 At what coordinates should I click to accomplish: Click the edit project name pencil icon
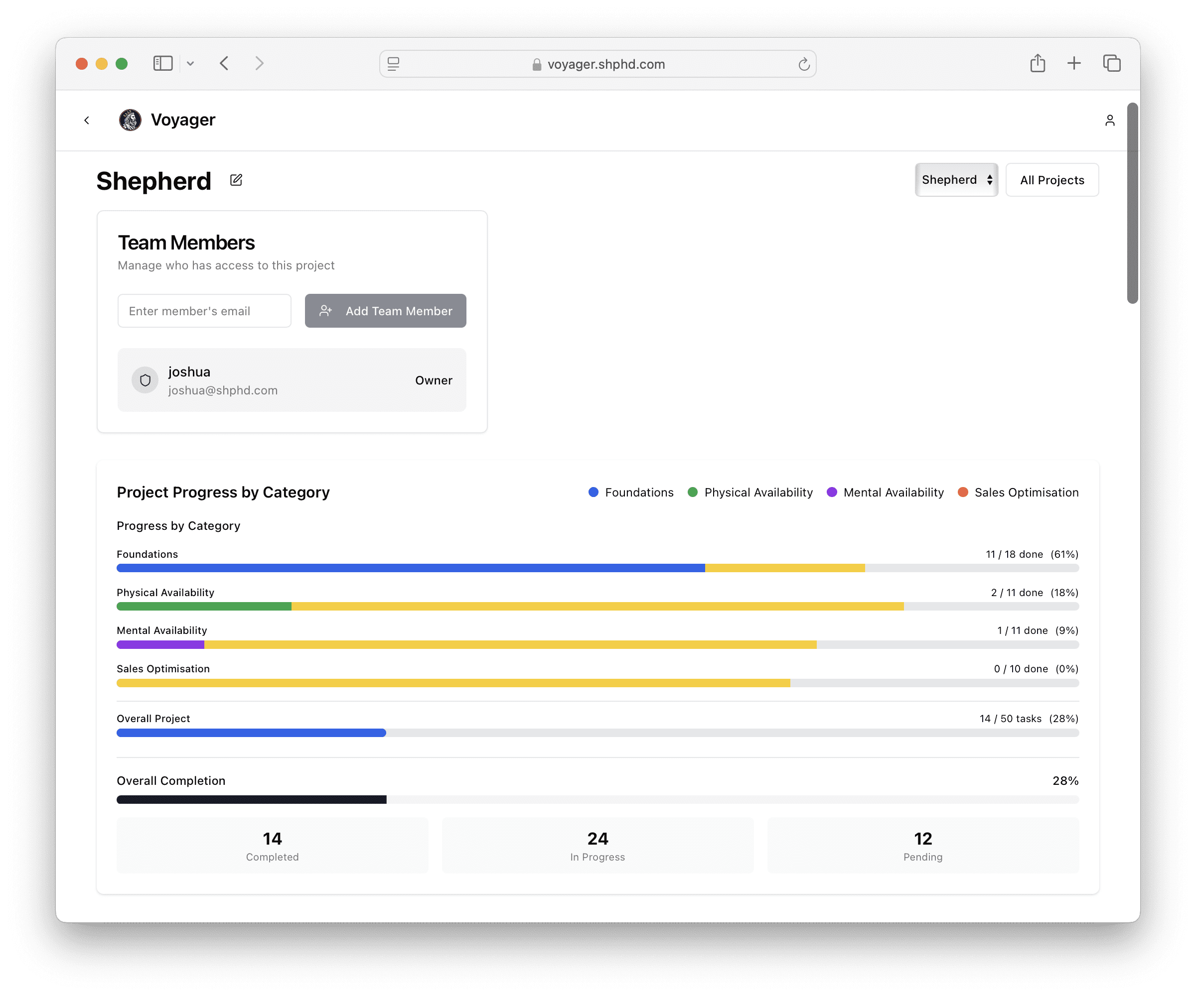point(236,180)
